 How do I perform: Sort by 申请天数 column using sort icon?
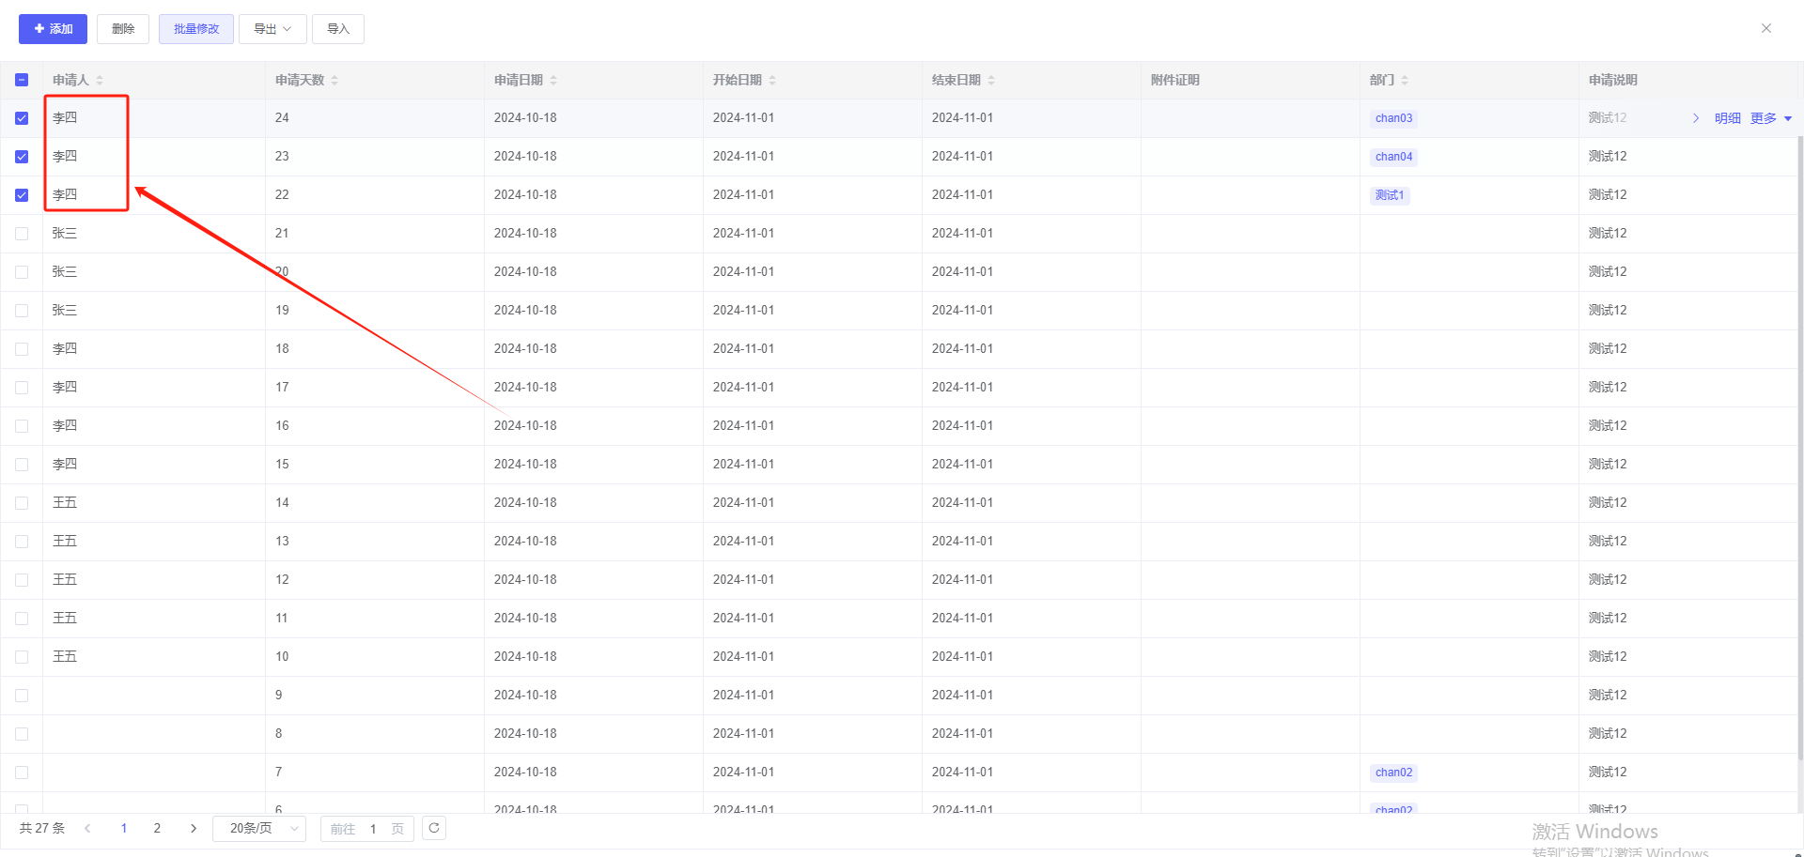(x=334, y=81)
